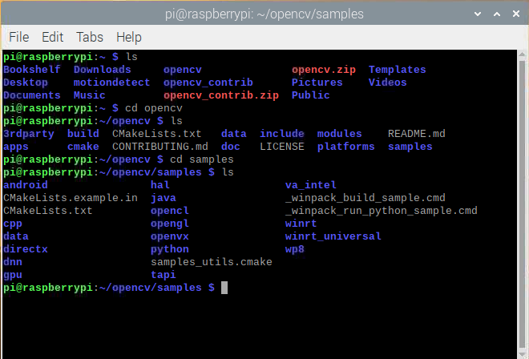Screen dimensions: 529x359
Task: Click the Music directory name
Action: point(90,95)
